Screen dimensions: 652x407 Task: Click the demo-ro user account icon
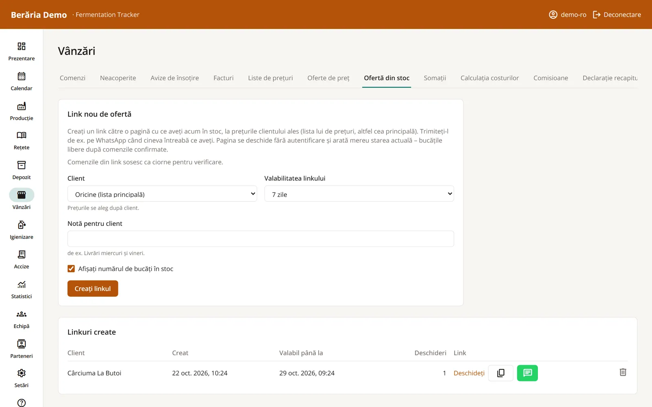click(x=553, y=15)
